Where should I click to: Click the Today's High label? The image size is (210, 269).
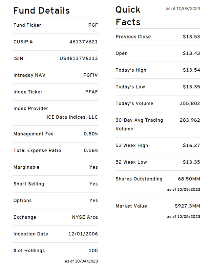tap(131, 70)
